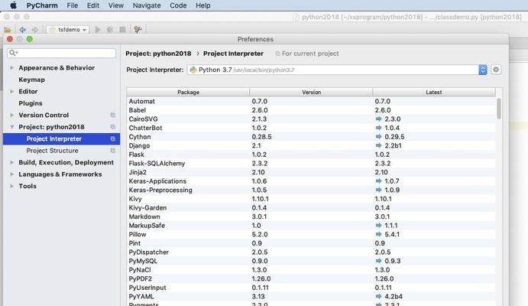Click the Run play icon
The width and height of the screenshot is (528, 306).
tap(98, 30)
